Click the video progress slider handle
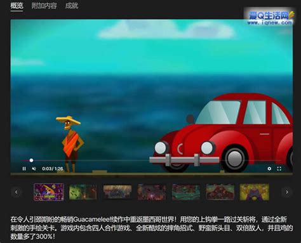This screenshot has height=243, width=301. (31, 161)
